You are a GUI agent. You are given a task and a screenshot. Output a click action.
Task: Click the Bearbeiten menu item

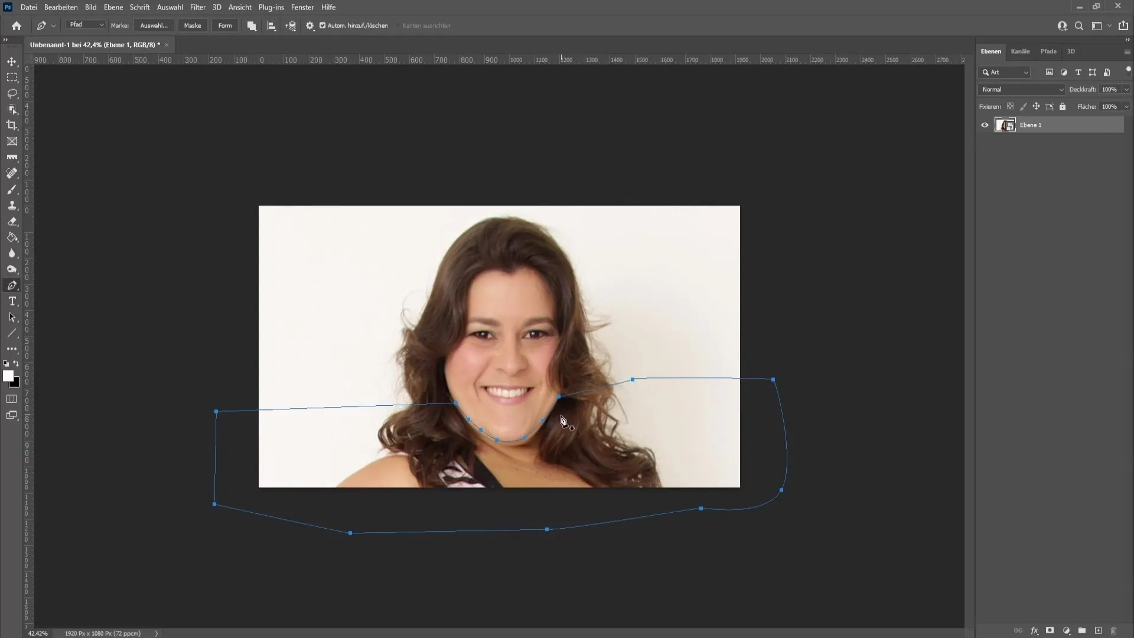coord(60,6)
